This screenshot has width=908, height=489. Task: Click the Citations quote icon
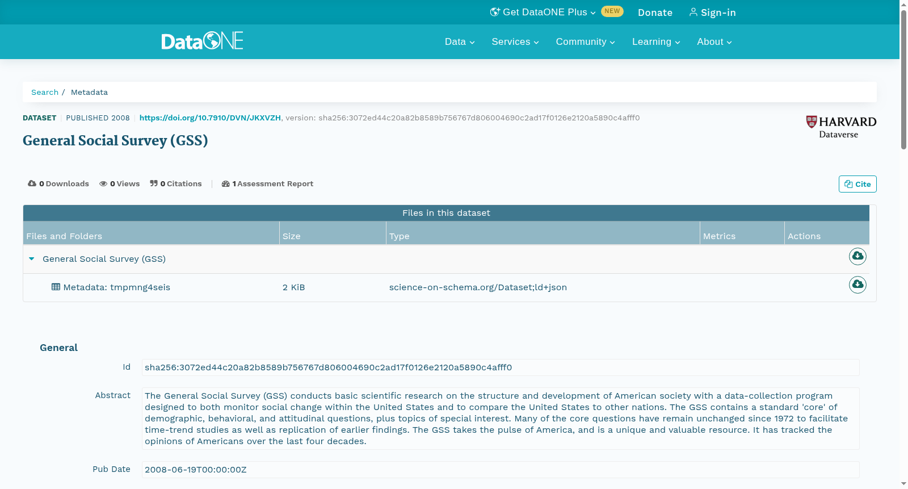coord(154,183)
